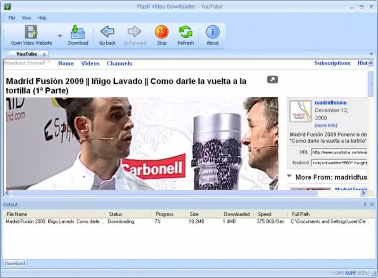
Task: Stop page loading with the red Stop icon
Action: [x=162, y=32]
